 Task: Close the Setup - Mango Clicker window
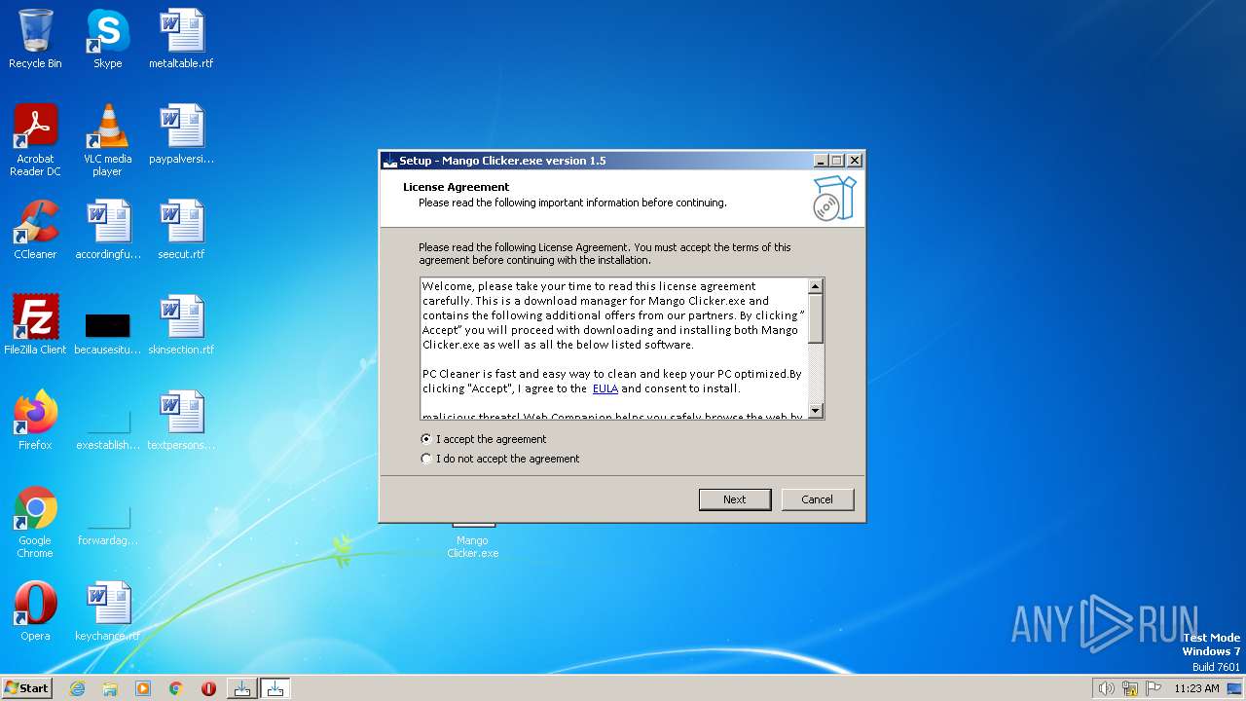[x=855, y=161]
